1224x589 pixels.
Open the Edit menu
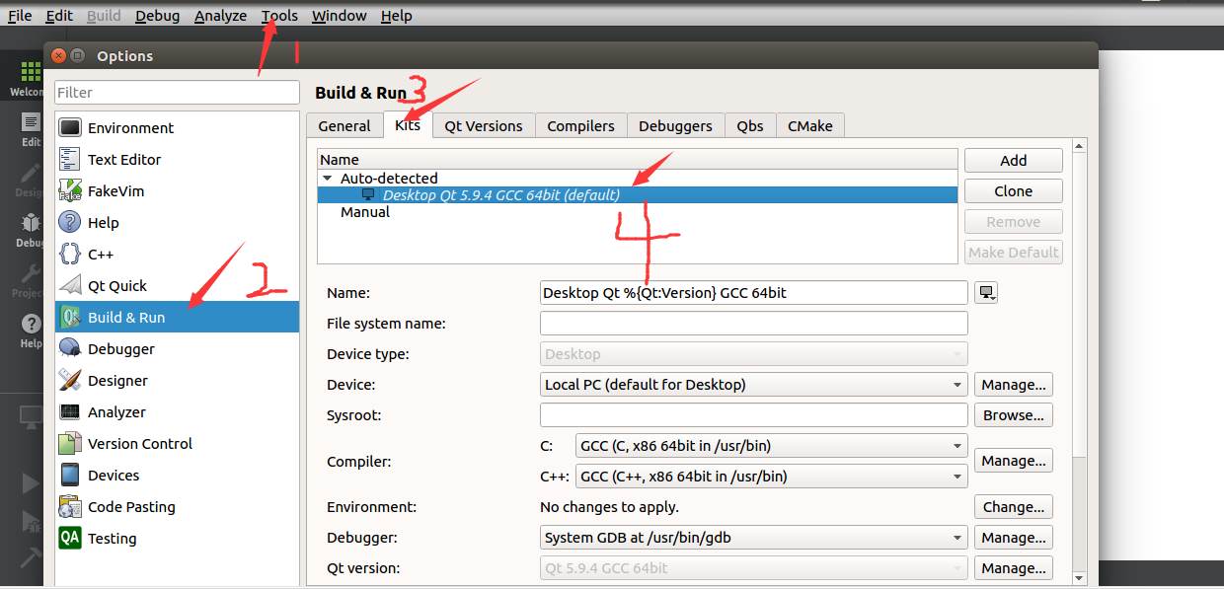[x=59, y=16]
